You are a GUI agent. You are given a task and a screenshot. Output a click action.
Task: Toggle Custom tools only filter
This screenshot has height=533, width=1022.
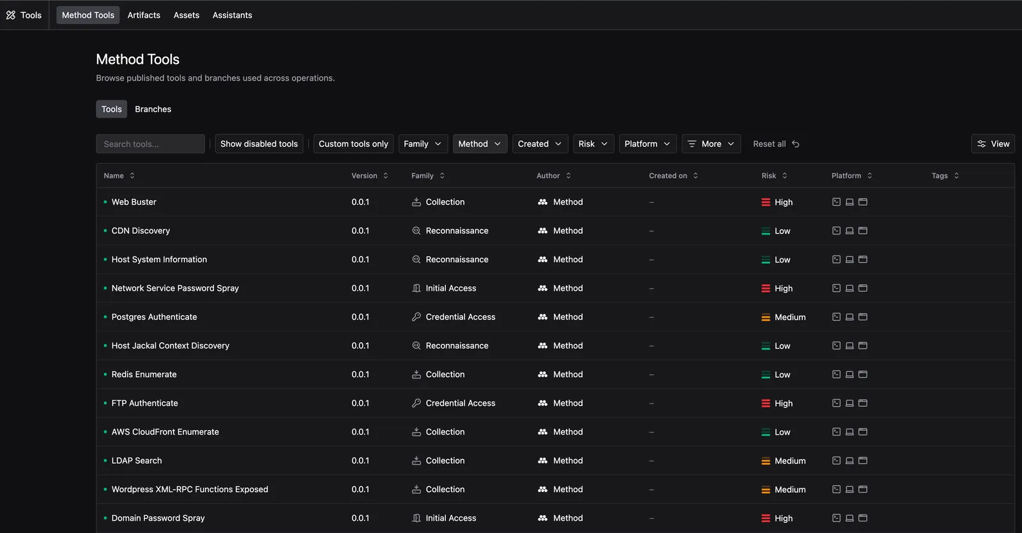click(x=353, y=144)
